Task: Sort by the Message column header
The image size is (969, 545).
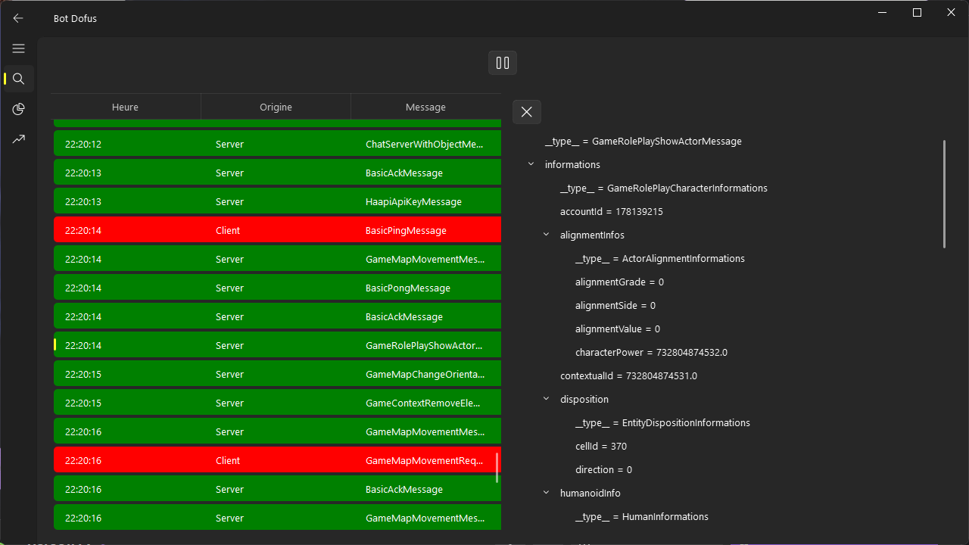Action: [425, 107]
